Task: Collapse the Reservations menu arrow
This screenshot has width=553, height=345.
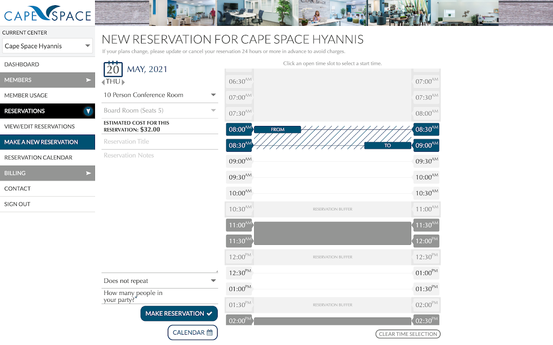Action: pos(89,111)
